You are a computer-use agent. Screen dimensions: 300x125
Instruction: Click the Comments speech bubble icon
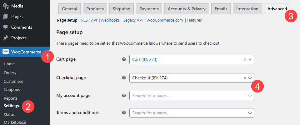(x=6, y=27)
